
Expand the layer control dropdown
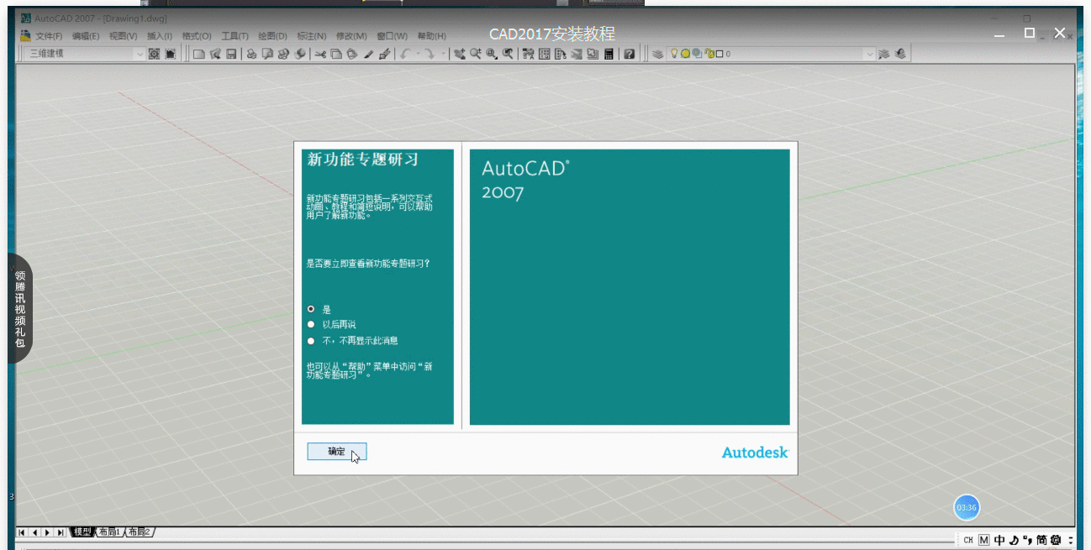click(869, 54)
